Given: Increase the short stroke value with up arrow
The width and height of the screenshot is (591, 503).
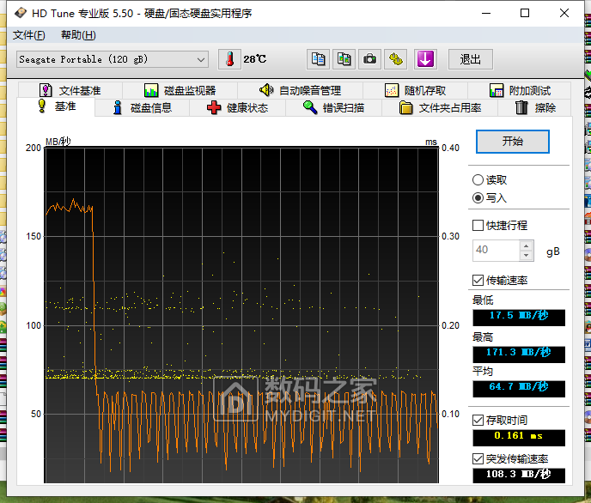Looking at the screenshot, I should (x=527, y=245).
